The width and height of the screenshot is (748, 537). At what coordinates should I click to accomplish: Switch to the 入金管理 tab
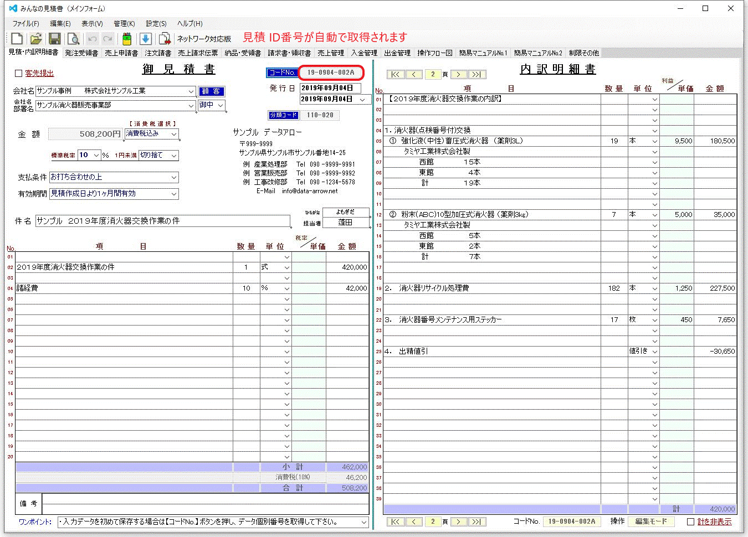[364, 53]
